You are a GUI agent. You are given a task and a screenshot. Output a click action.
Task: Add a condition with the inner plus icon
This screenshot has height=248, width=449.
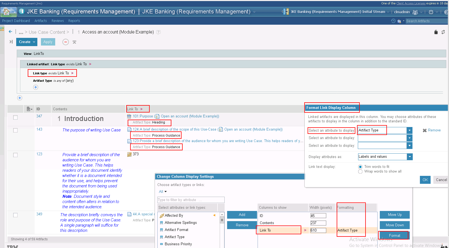(36, 87)
